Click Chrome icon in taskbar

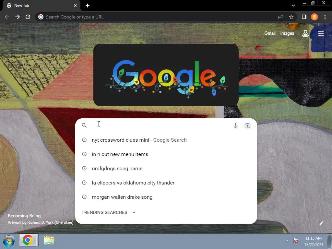pyautogui.click(x=29, y=240)
